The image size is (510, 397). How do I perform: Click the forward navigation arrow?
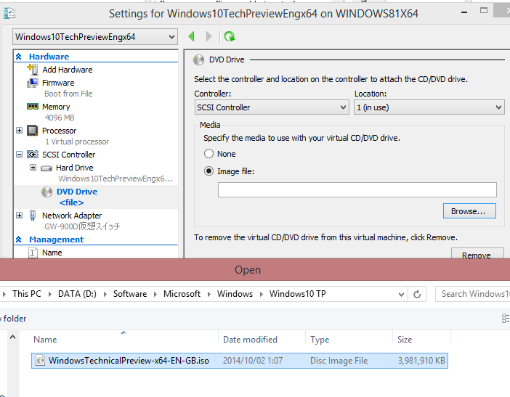click(x=209, y=36)
